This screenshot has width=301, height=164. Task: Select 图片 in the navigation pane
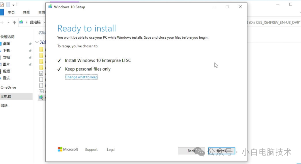[6, 64]
